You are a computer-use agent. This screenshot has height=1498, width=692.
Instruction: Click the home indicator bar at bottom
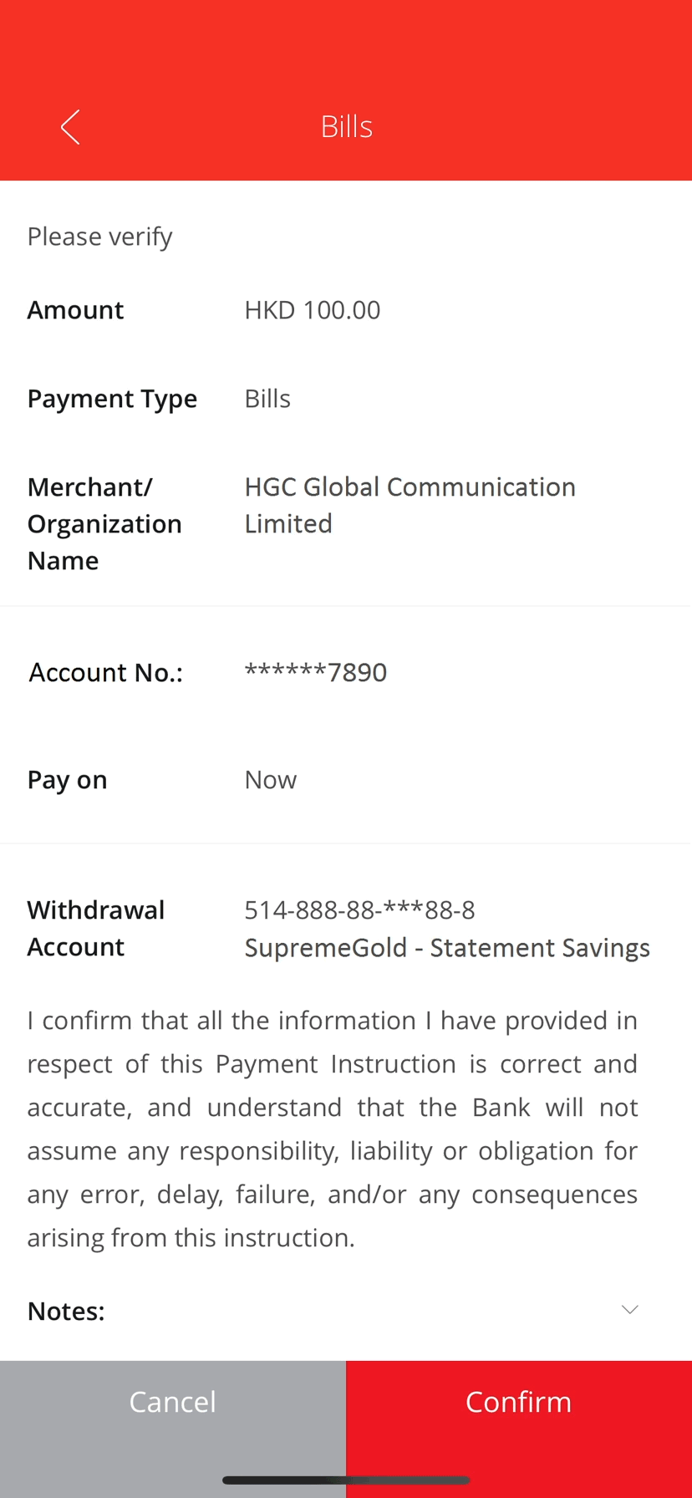346,1479
